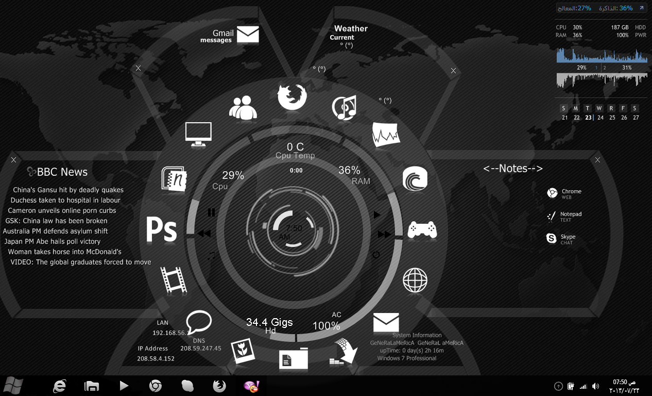Image resolution: width=652 pixels, height=396 pixels.
Task: Open the globe web browser icon
Action: pos(415,280)
